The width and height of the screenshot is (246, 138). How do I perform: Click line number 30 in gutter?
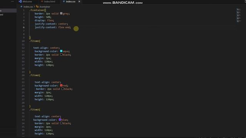pyautogui.click(x=23, y=110)
